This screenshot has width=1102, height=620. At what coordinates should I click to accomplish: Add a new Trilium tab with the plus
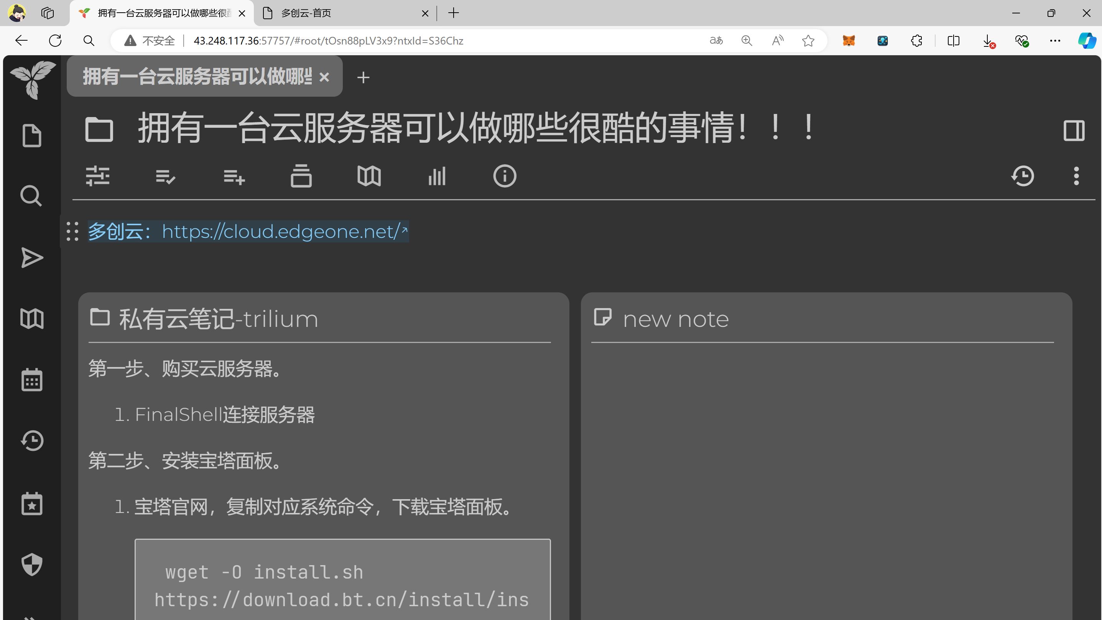coord(363,77)
